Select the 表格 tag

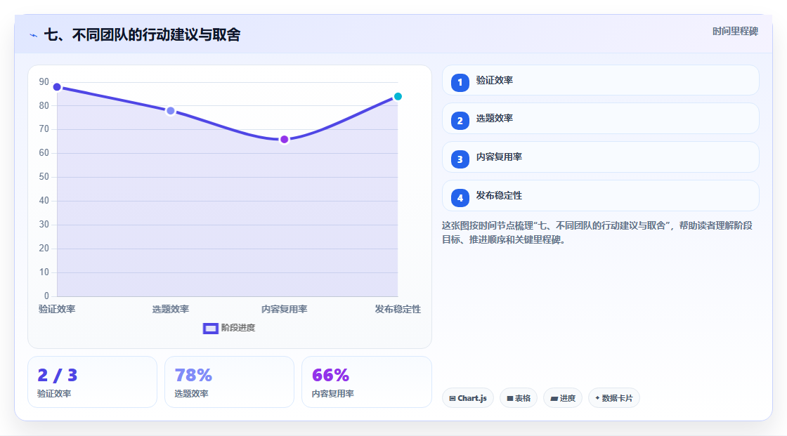[x=519, y=398]
